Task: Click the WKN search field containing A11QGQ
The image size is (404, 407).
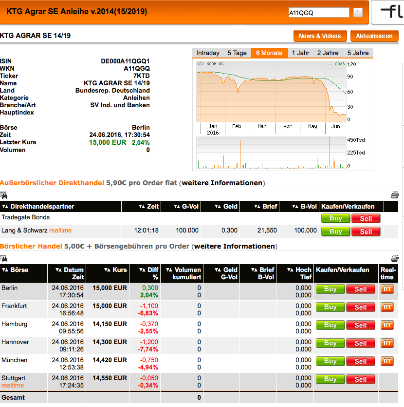Action: point(319,13)
